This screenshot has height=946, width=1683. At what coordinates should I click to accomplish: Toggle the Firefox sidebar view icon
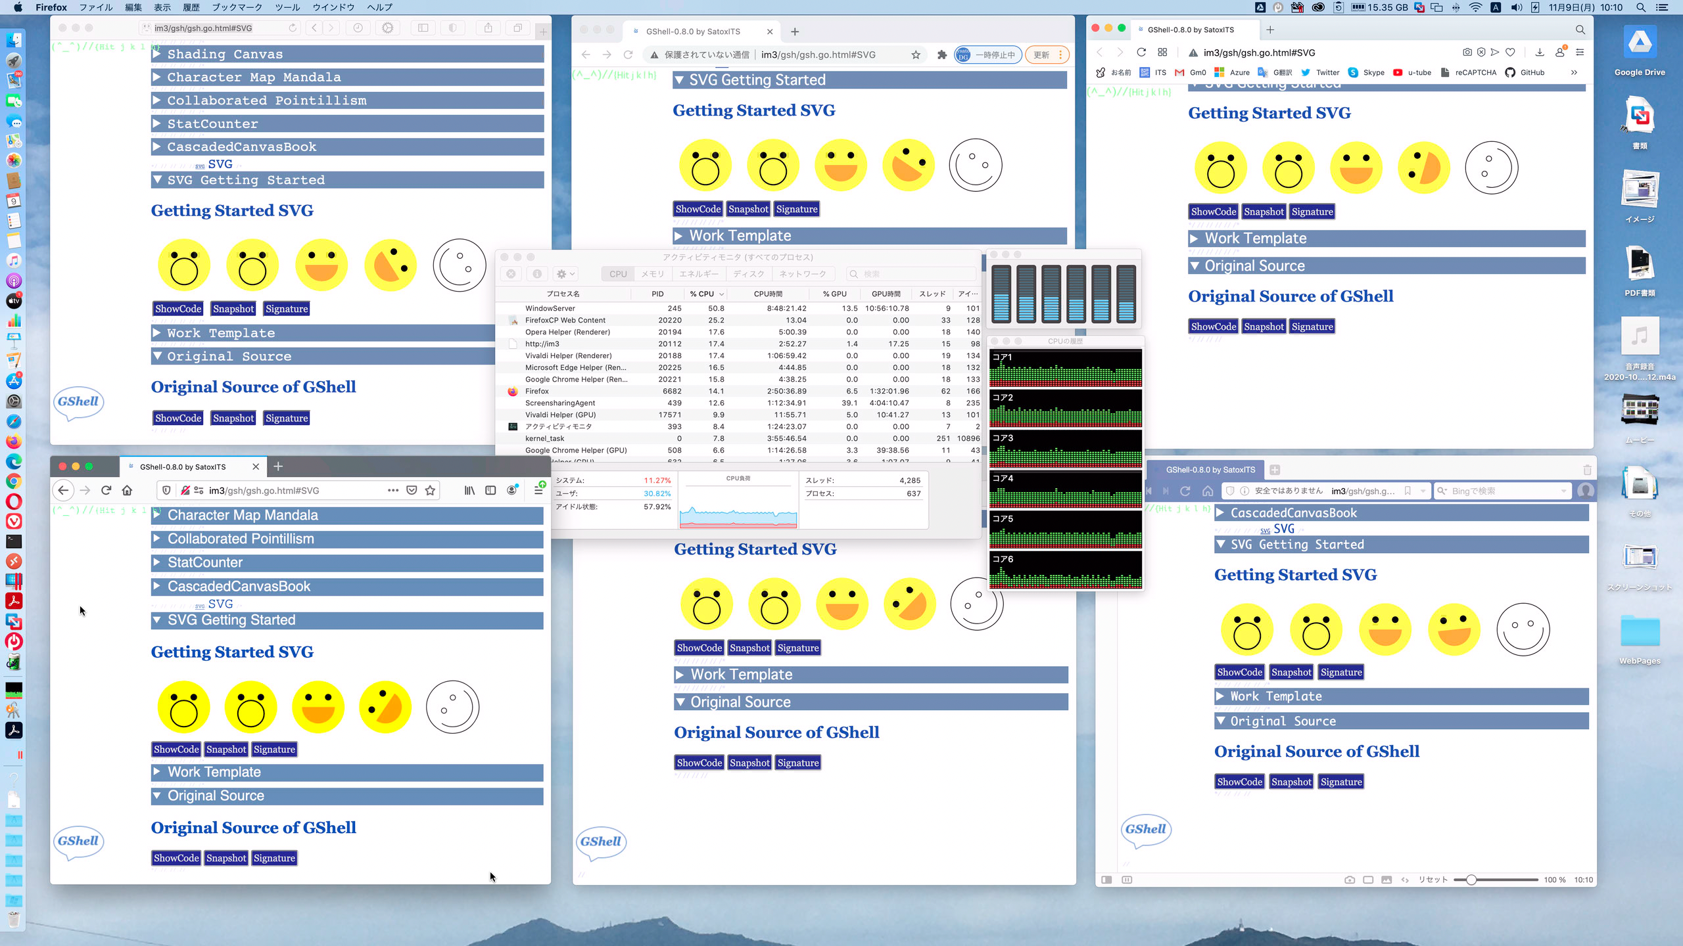click(490, 490)
